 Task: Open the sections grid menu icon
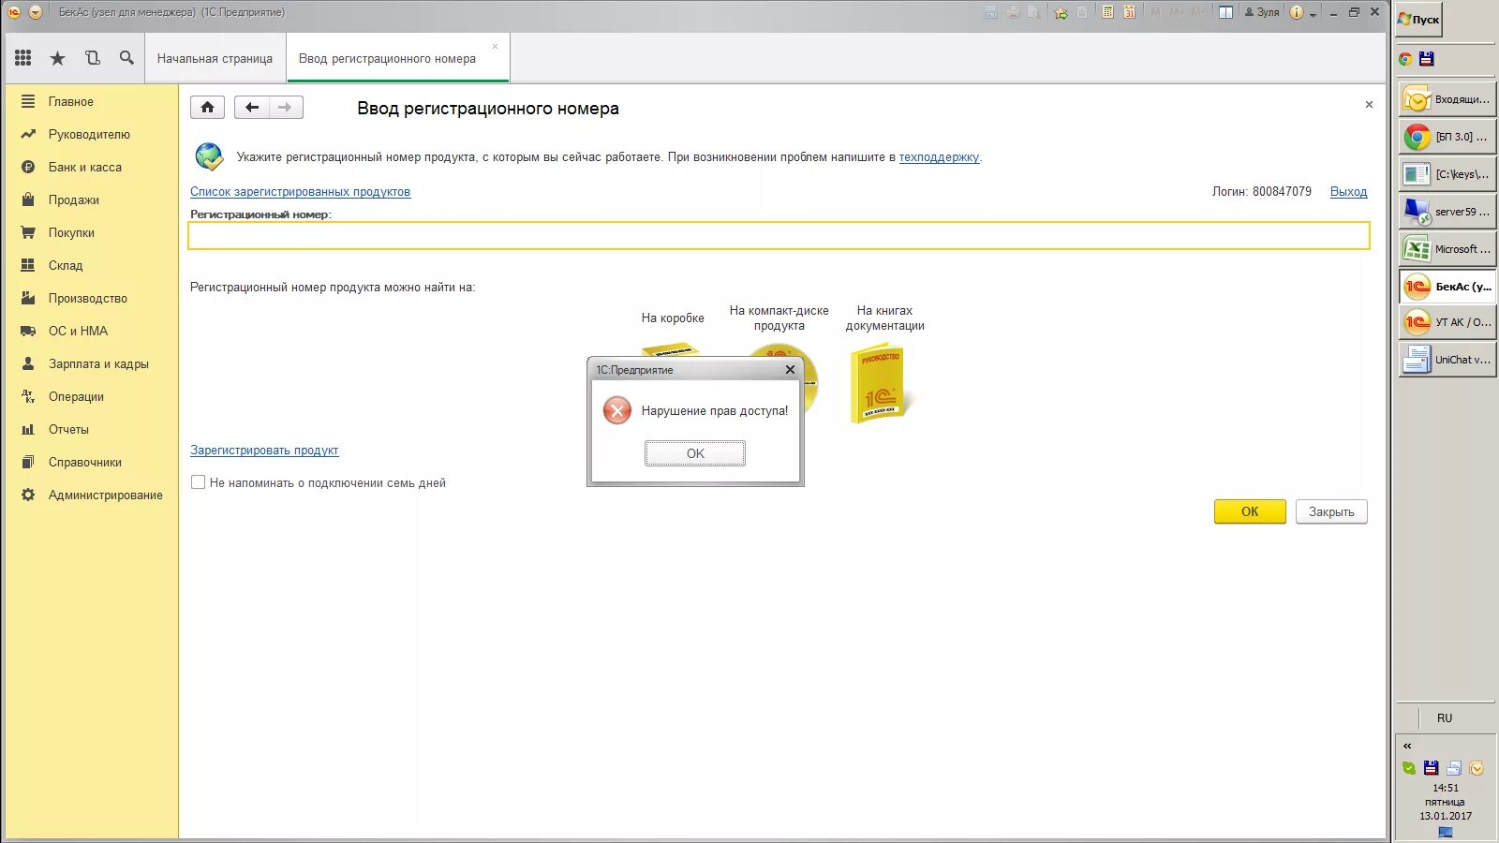click(23, 58)
